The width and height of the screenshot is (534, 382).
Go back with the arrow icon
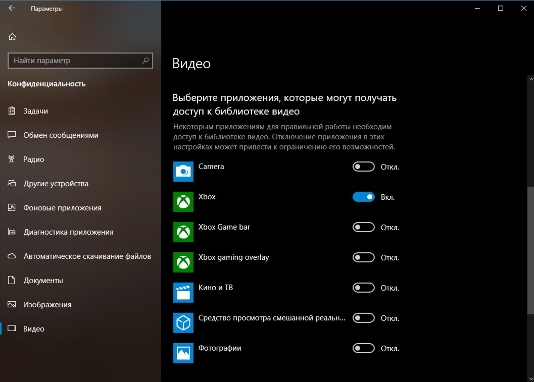click(x=12, y=8)
